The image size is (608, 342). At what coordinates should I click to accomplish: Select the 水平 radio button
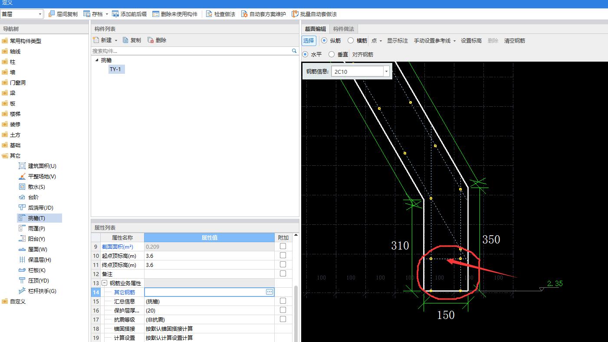(x=305, y=54)
